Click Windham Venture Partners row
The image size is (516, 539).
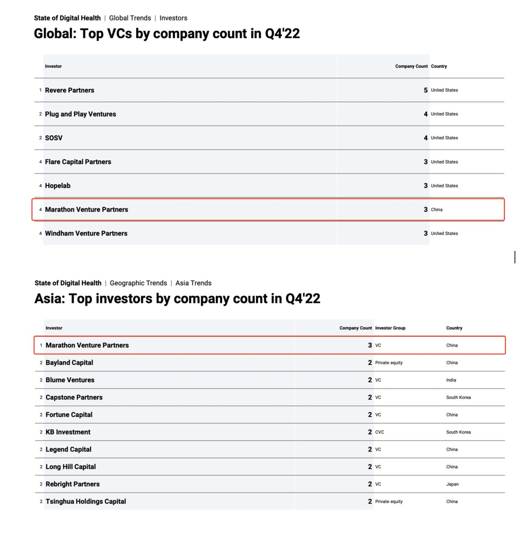[x=269, y=233]
